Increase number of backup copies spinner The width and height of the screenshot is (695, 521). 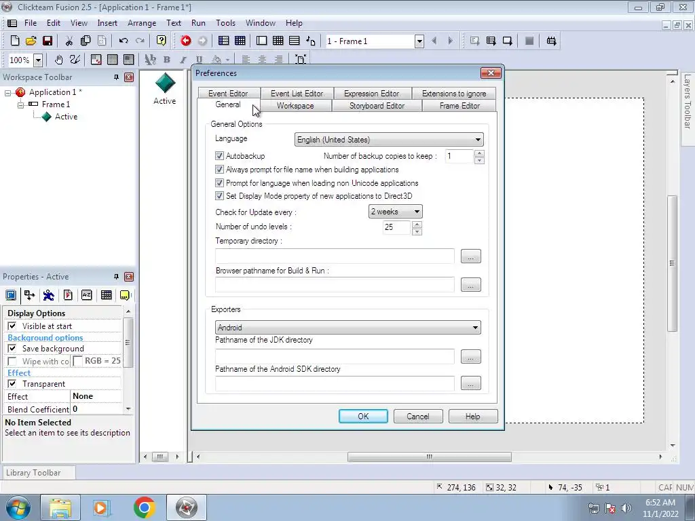479,153
